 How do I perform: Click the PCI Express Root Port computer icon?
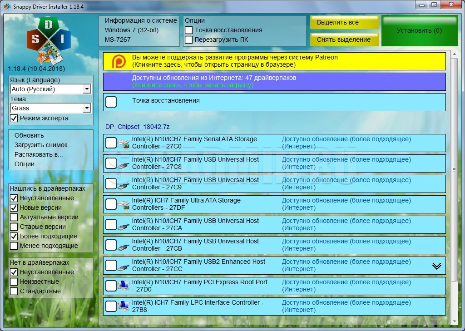point(123,287)
